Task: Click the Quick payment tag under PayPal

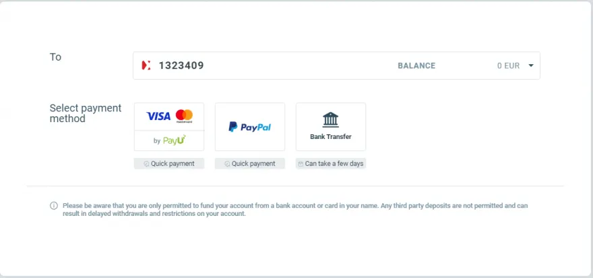Action: coord(253,164)
